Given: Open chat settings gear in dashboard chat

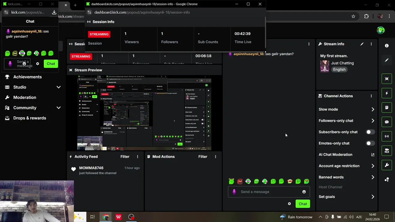Looking at the screenshot, I should click(x=289, y=204).
